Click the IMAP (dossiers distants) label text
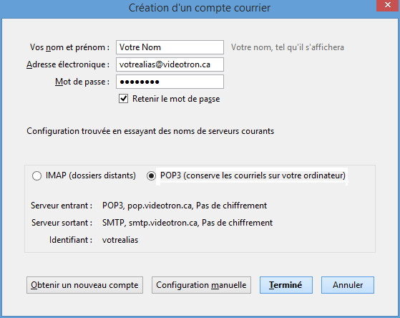 pyautogui.click(x=91, y=175)
